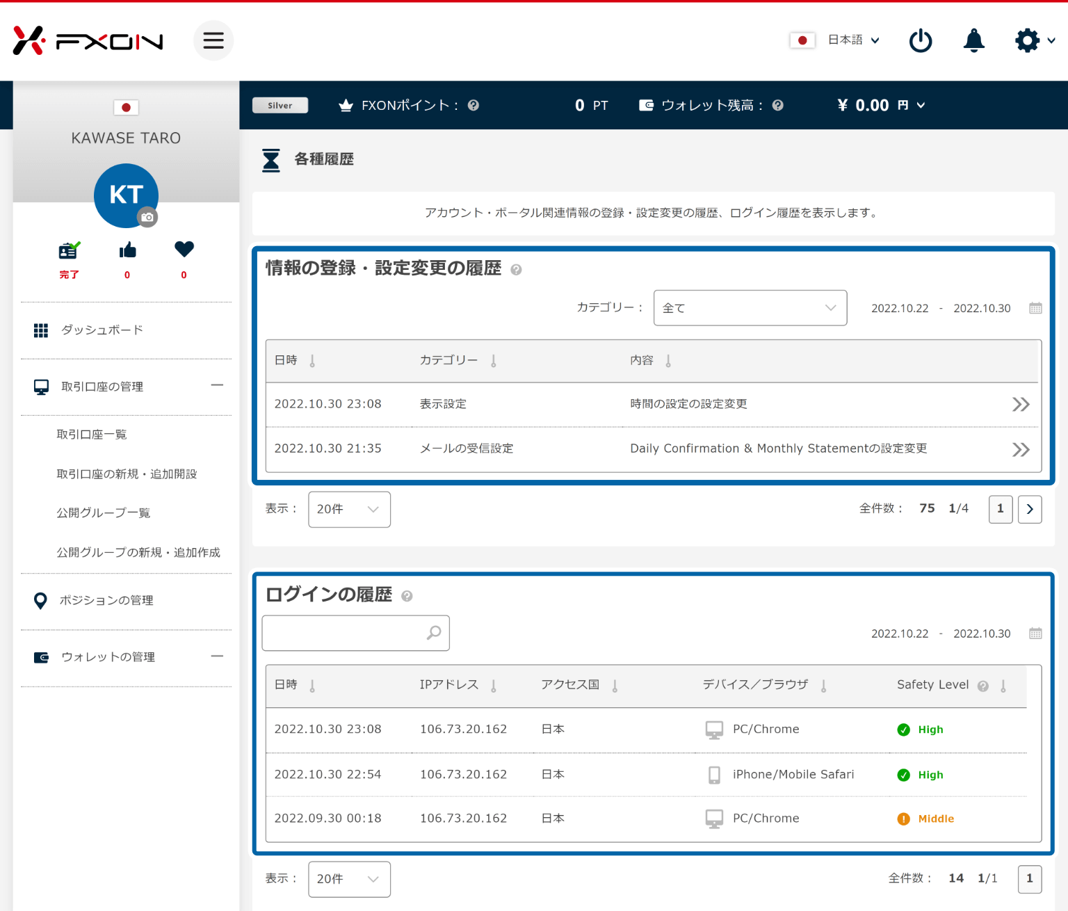The height and width of the screenshot is (911, 1068).
Task: Click the Silver status badge
Action: [280, 105]
